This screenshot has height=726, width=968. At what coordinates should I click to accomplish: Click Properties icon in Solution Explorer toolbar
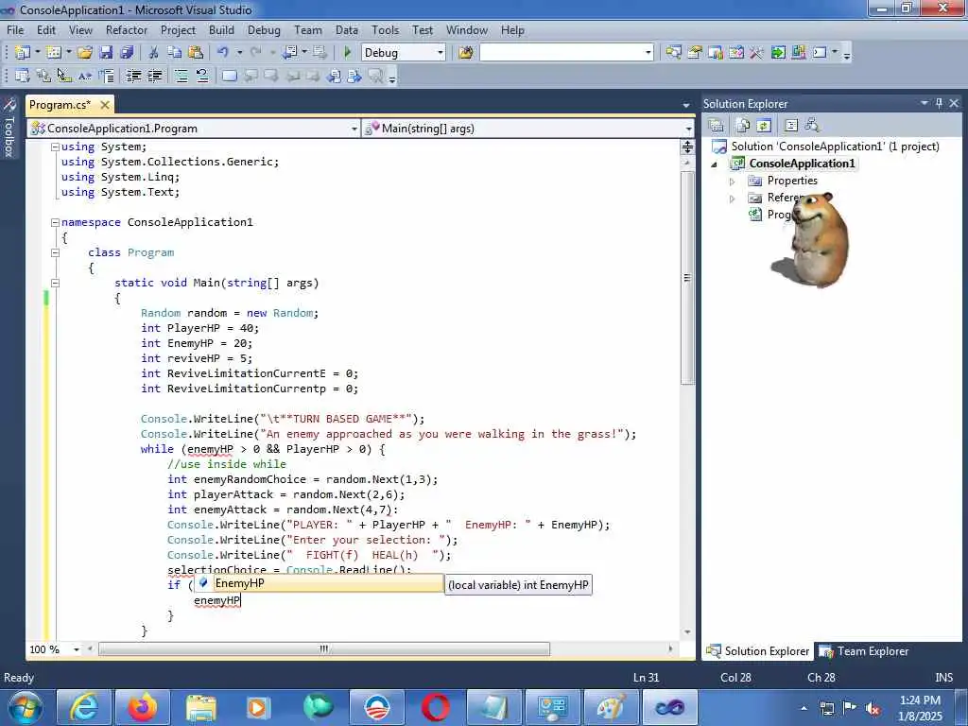click(717, 126)
